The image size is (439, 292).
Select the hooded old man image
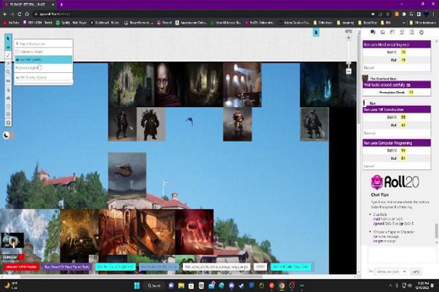click(x=168, y=85)
